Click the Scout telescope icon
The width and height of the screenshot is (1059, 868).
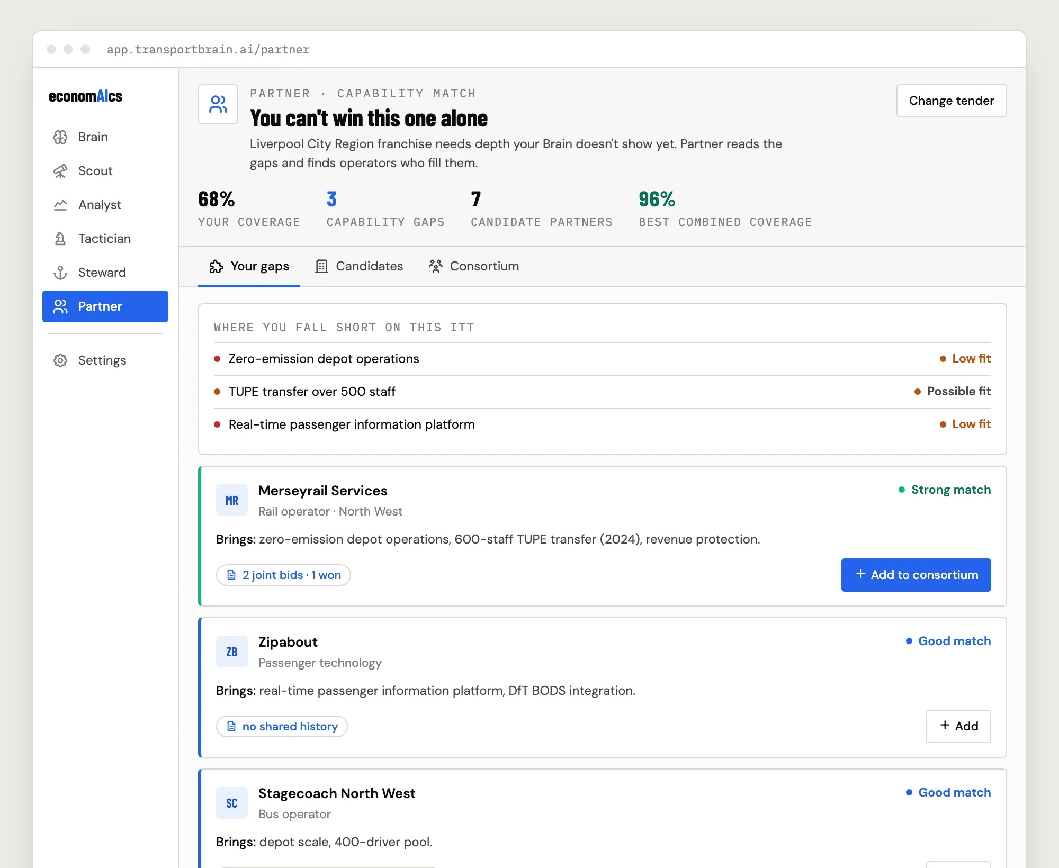tap(60, 171)
